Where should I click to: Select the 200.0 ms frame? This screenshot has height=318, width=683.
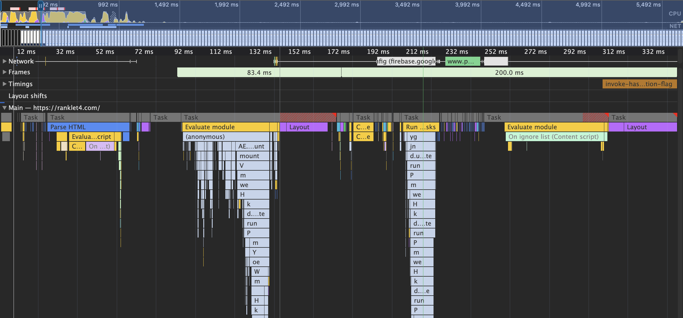coord(509,73)
